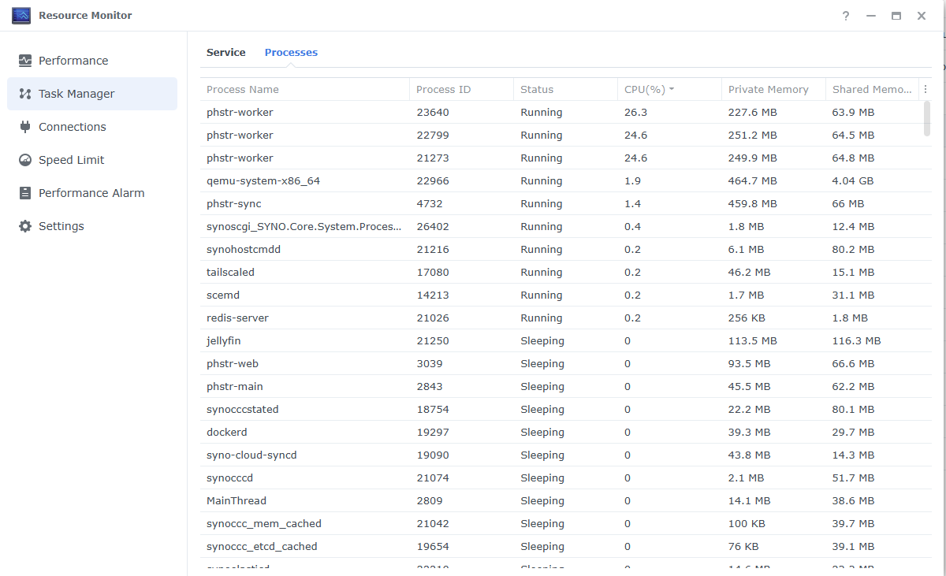Open Connections via the plug icon
The width and height of the screenshot is (946, 576).
pyautogui.click(x=25, y=127)
